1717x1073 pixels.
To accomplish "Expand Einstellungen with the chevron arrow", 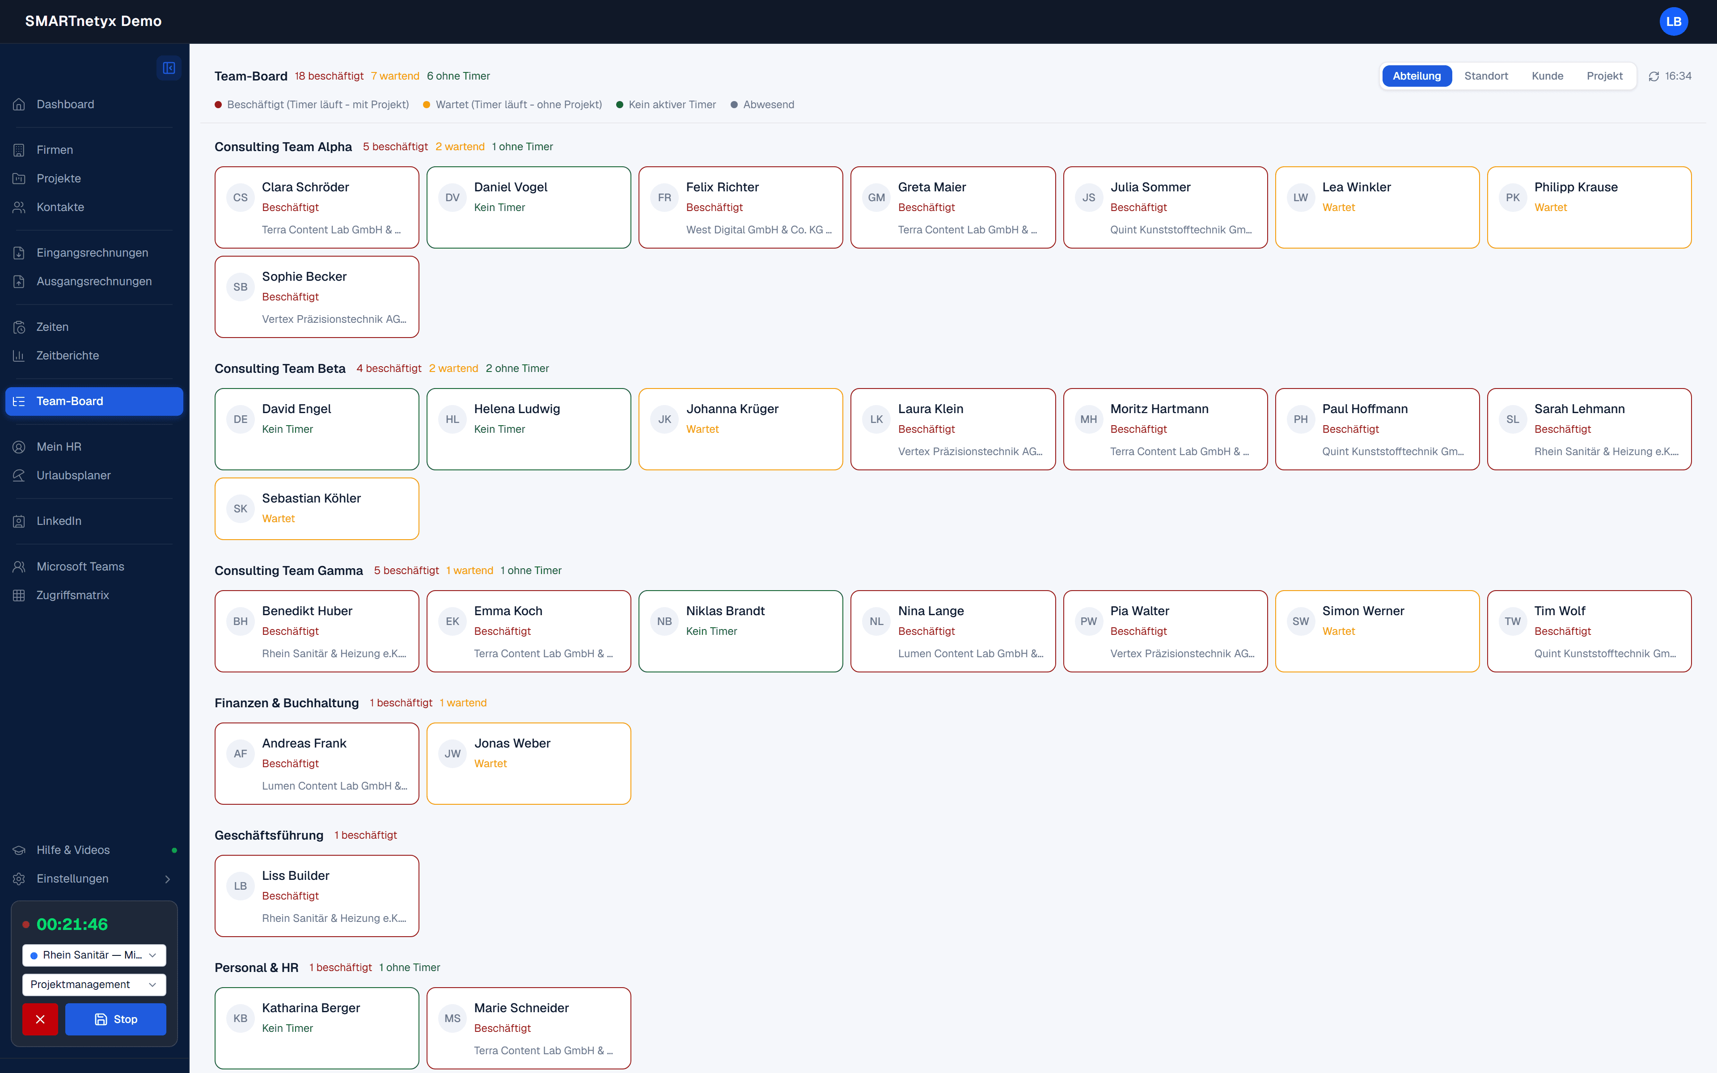I will pos(167,879).
